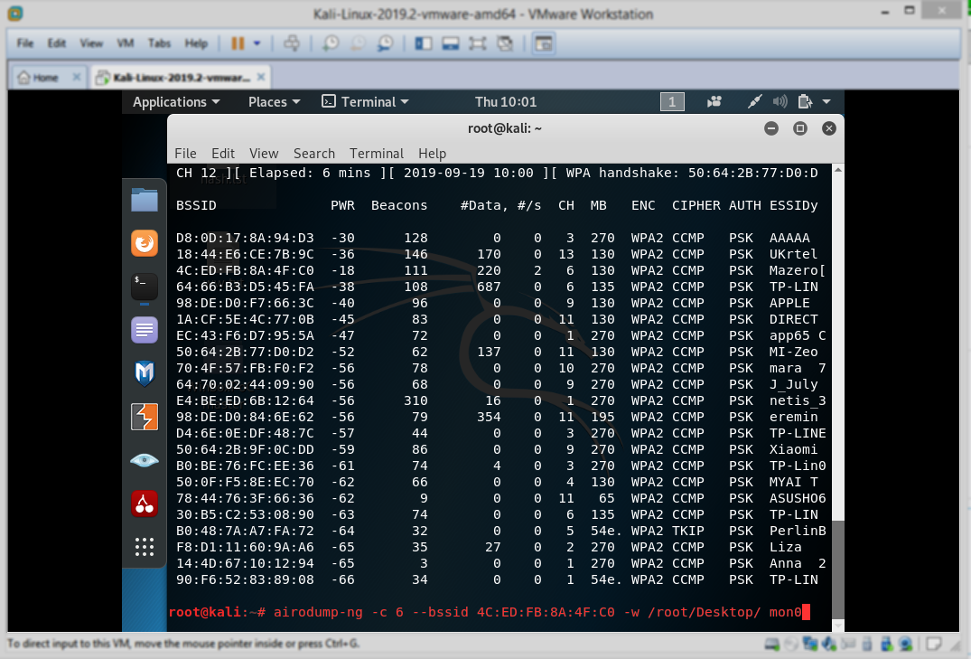Viewport: 971px width, 659px height.
Task: Open the Places menu dropdown
Action: (x=274, y=101)
